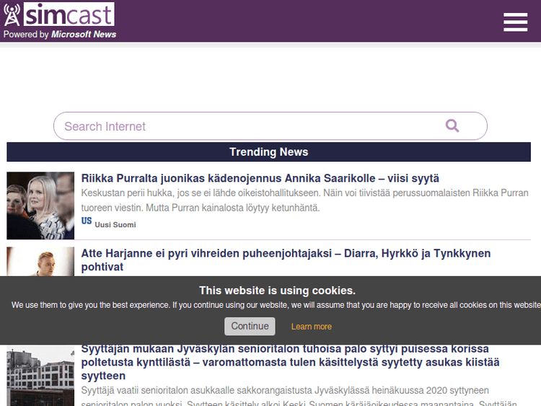Click the Riikka Purra article thumbnail
The height and width of the screenshot is (406, 541).
[40, 206]
